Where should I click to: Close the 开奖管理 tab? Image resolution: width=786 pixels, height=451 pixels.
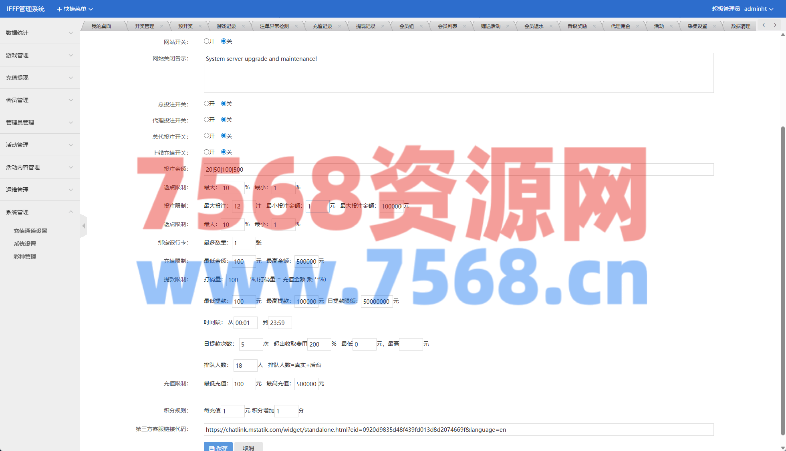pos(161,26)
